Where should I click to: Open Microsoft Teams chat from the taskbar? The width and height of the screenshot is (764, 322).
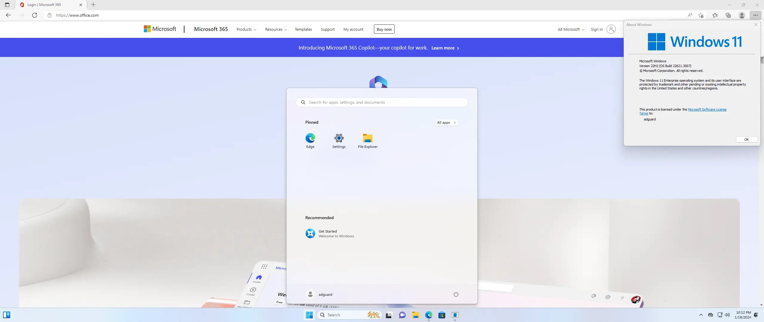point(402,315)
